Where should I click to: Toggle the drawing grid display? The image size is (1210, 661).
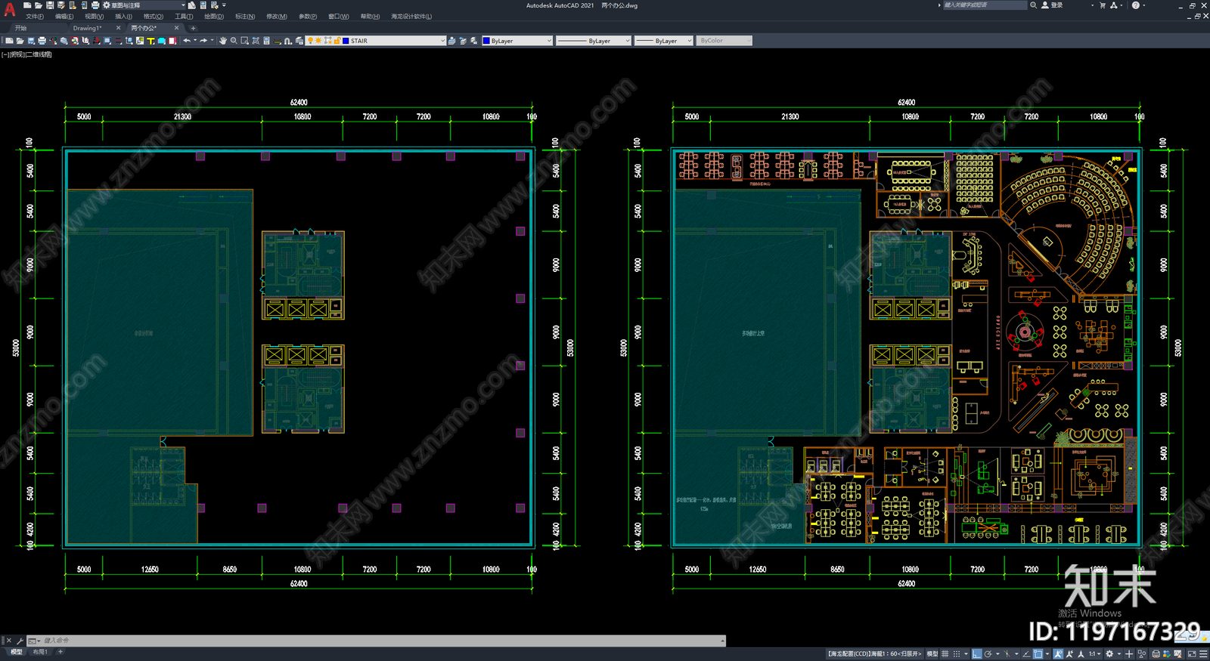click(x=945, y=654)
